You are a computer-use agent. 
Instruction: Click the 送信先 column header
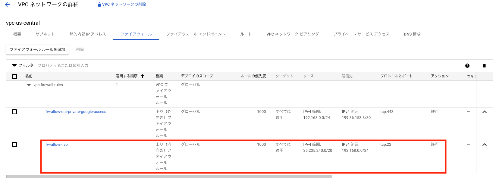point(347,76)
